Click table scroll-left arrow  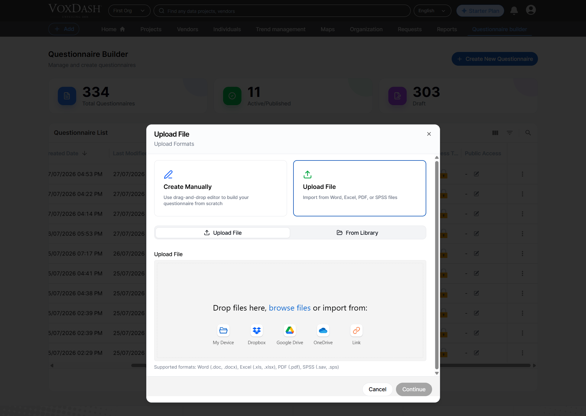(x=52, y=366)
